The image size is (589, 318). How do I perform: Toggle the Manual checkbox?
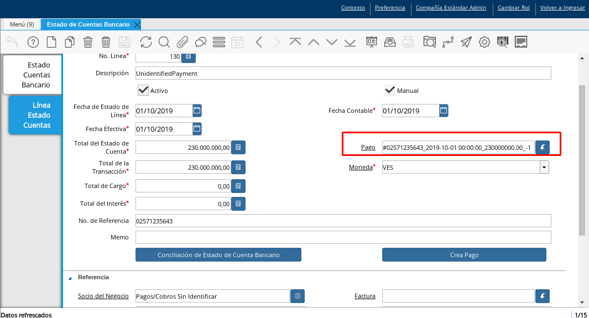tap(390, 90)
